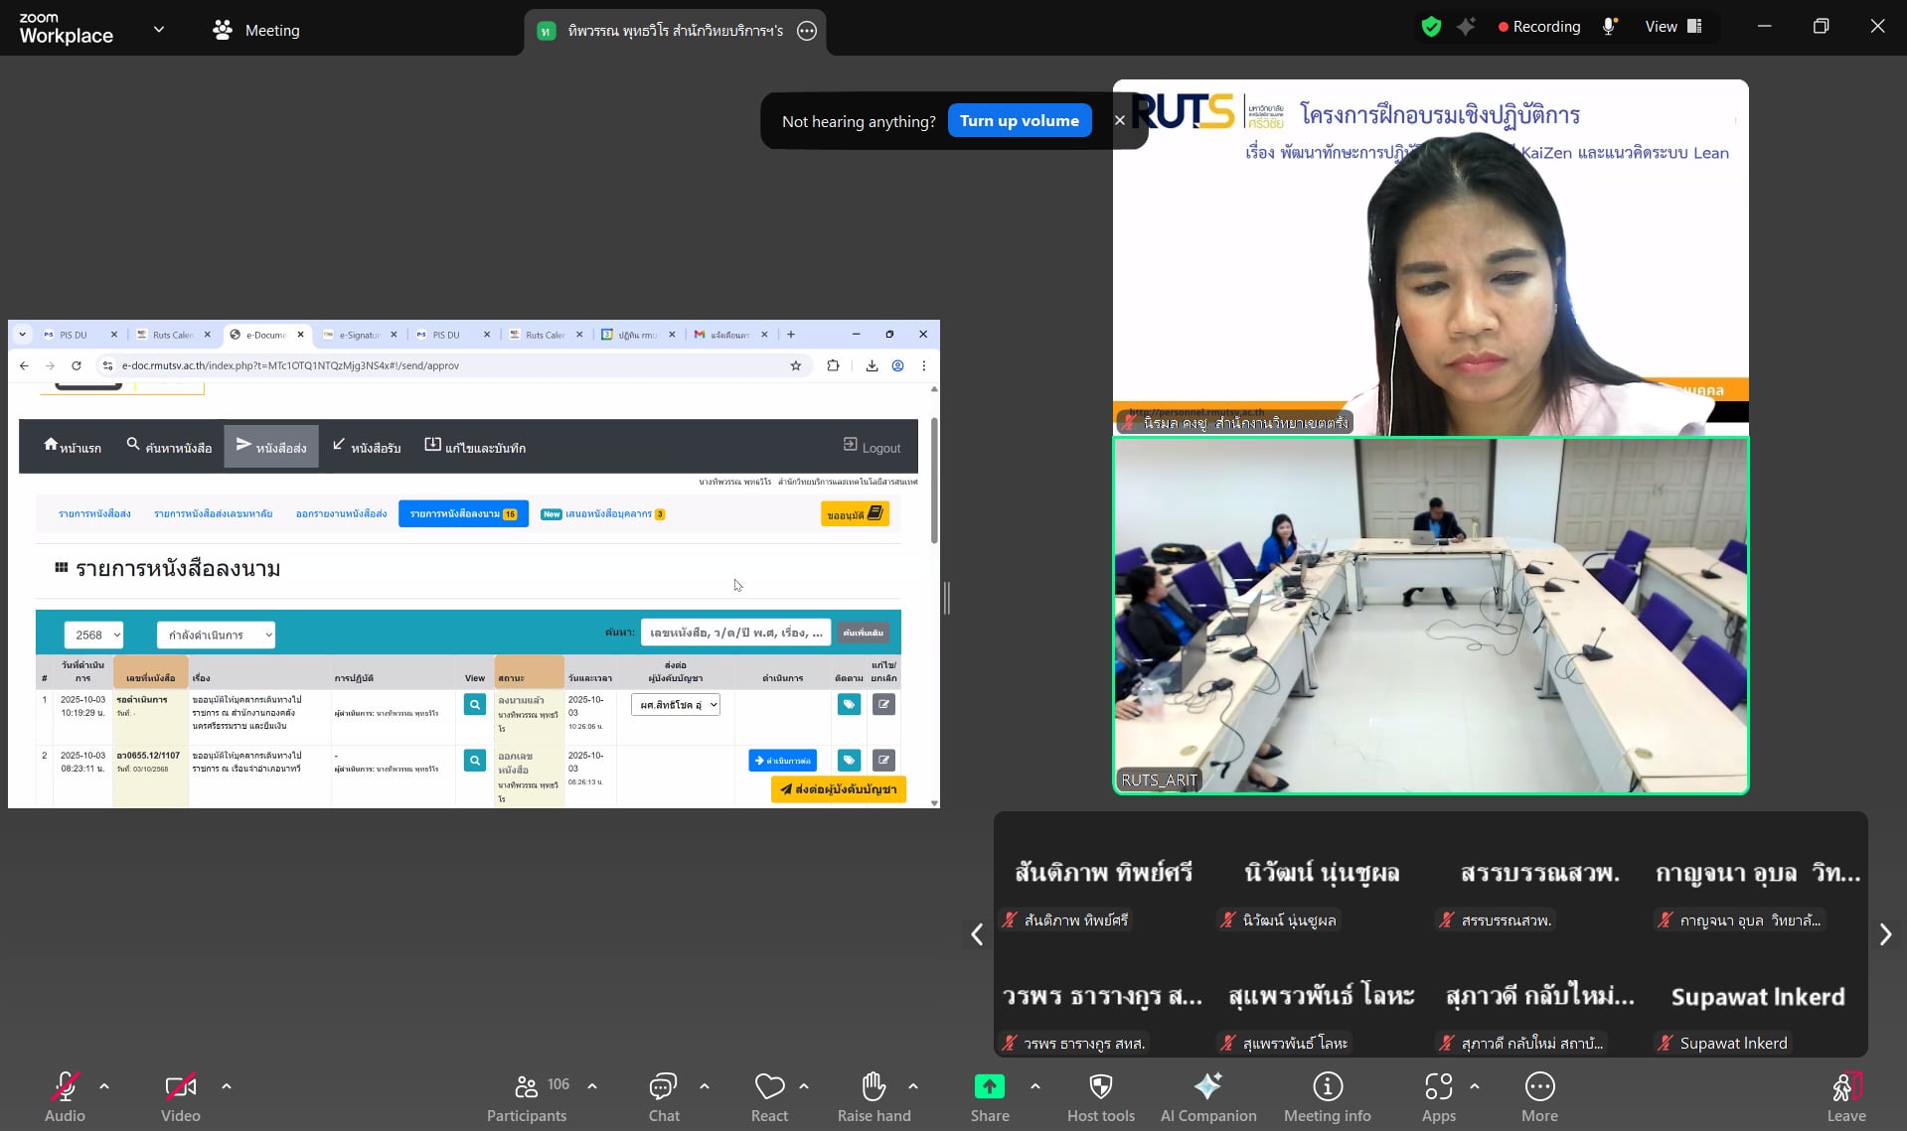Screen dimensions: 1907x1131
Task: Open Meeting info
Action: (1327, 1096)
